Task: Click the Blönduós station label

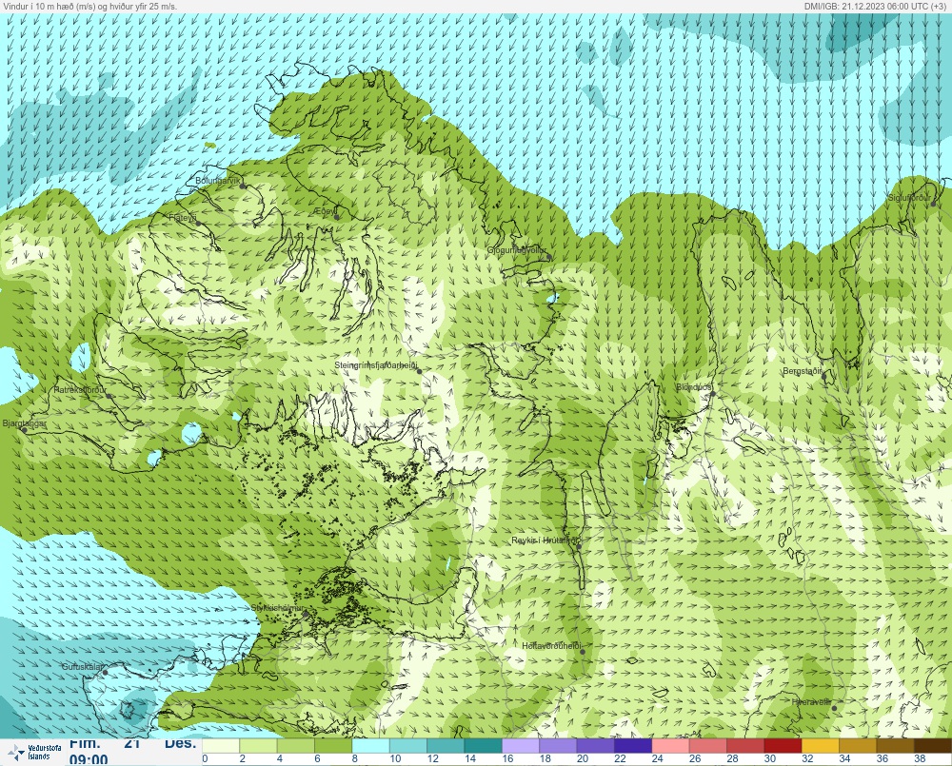Action: tap(694, 387)
